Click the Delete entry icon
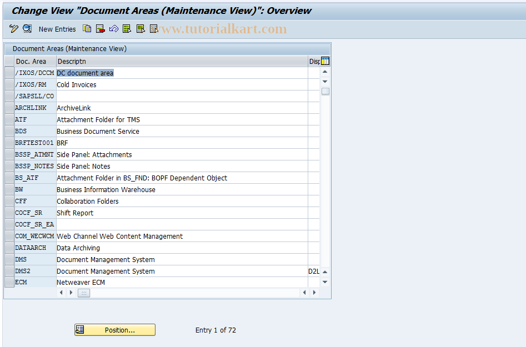This screenshot has height=347, width=526. point(101,29)
